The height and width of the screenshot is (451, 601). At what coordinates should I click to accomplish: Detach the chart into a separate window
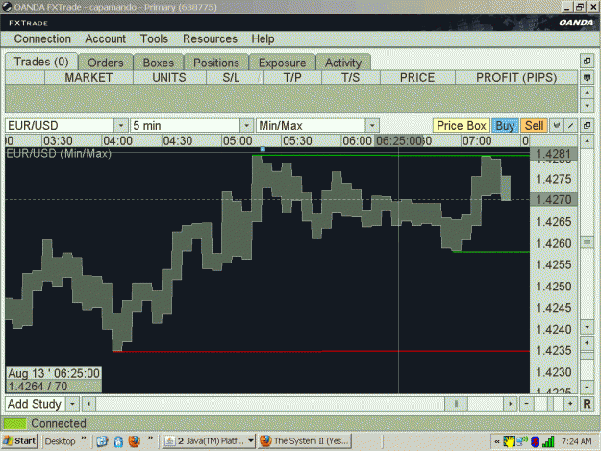click(x=587, y=126)
